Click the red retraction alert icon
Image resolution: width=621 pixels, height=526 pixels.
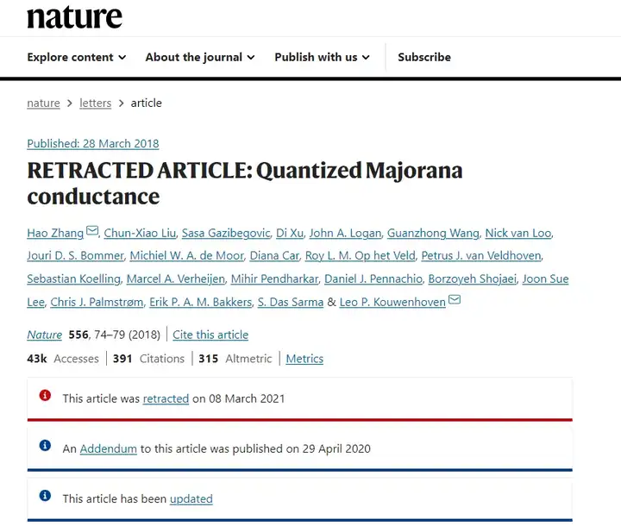45,395
